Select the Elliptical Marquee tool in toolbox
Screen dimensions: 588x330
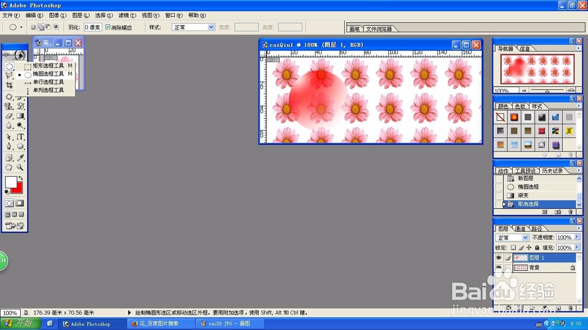tap(9, 67)
